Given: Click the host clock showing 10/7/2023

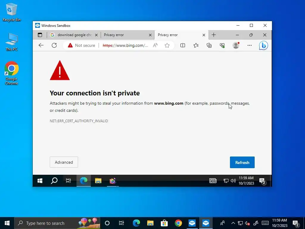Looking at the screenshot, I should click(x=280, y=223).
